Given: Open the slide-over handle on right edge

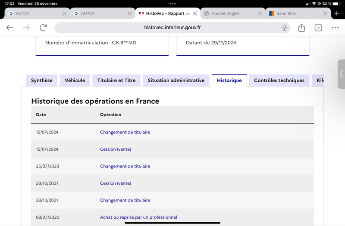Looking at the screenshot, I should pos(341,74).
